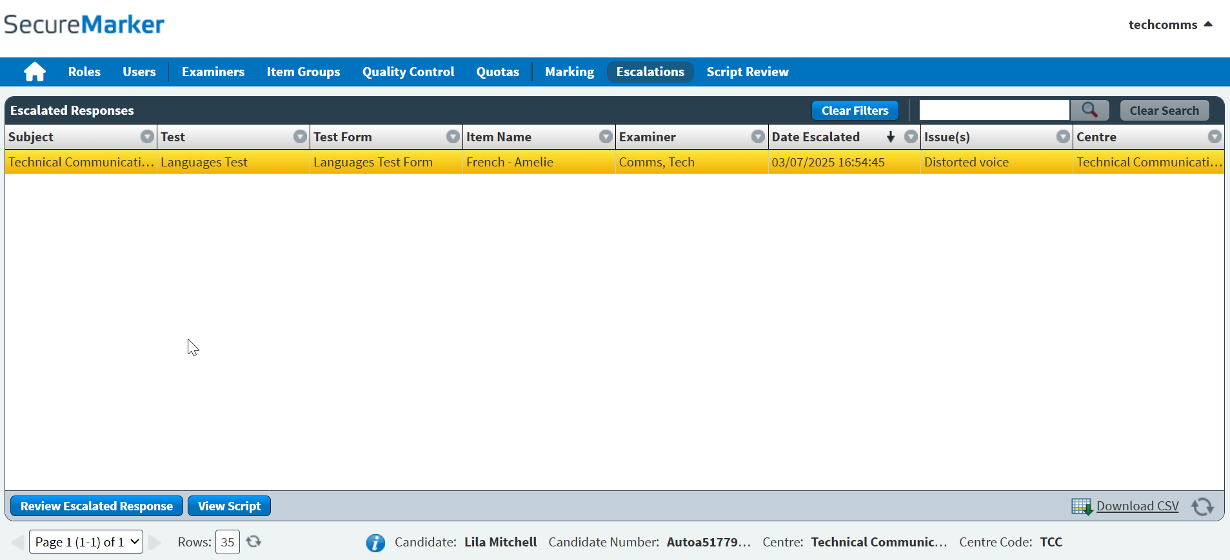Open the Quality Control menu

click(x=408, y=72)
